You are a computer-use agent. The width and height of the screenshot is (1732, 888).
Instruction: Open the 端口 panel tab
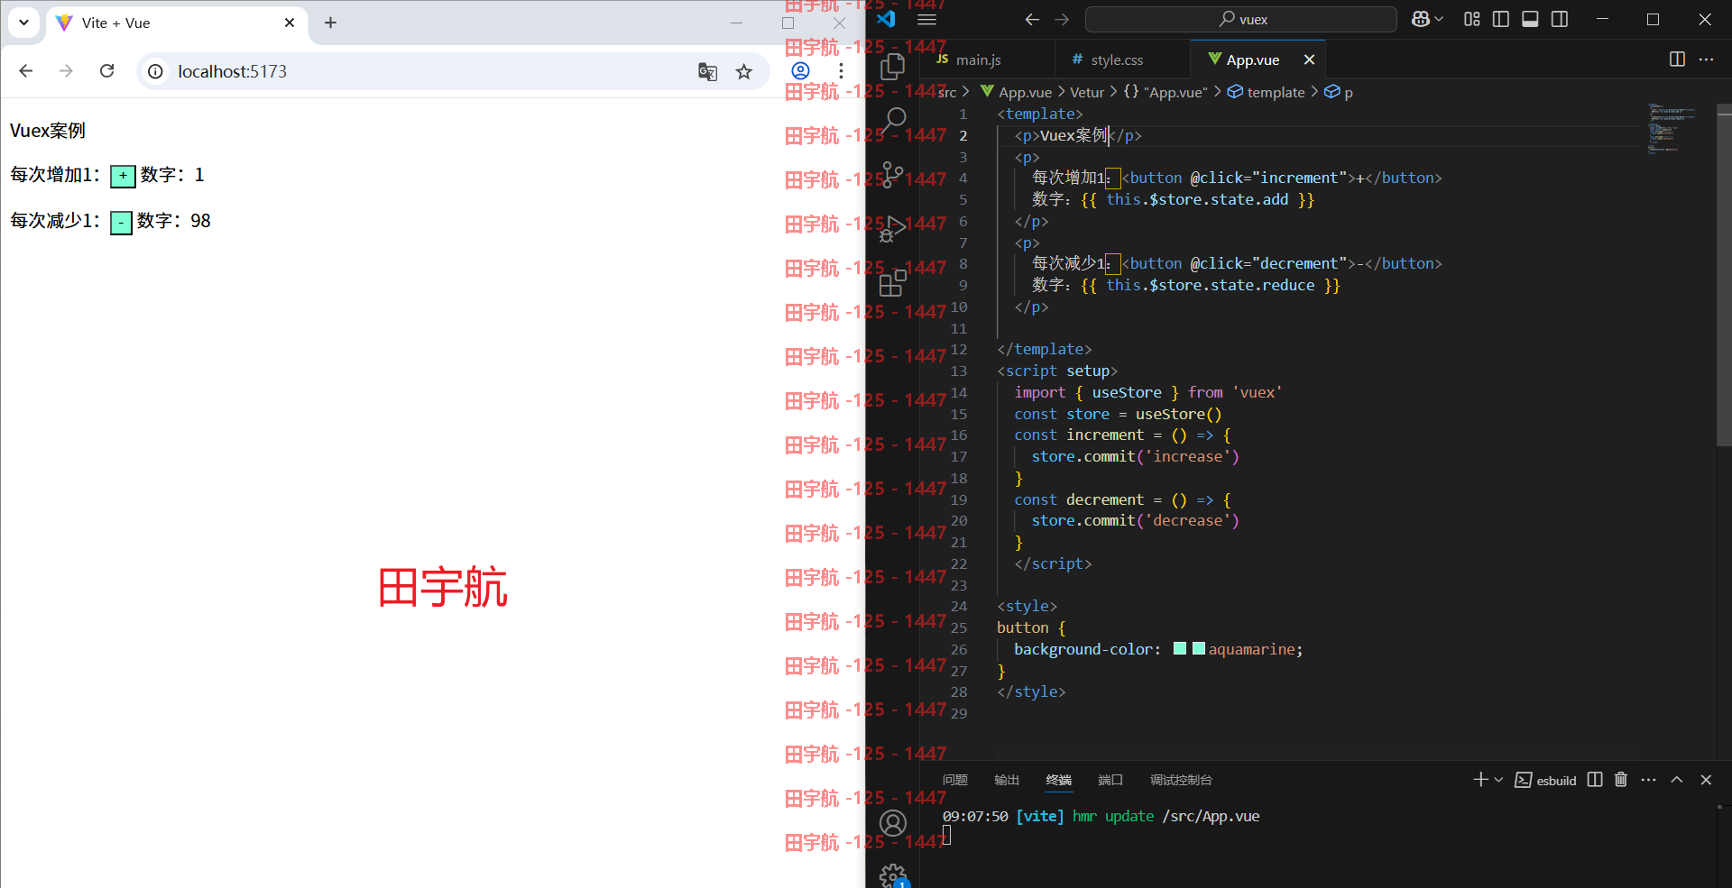[1110, 780]
